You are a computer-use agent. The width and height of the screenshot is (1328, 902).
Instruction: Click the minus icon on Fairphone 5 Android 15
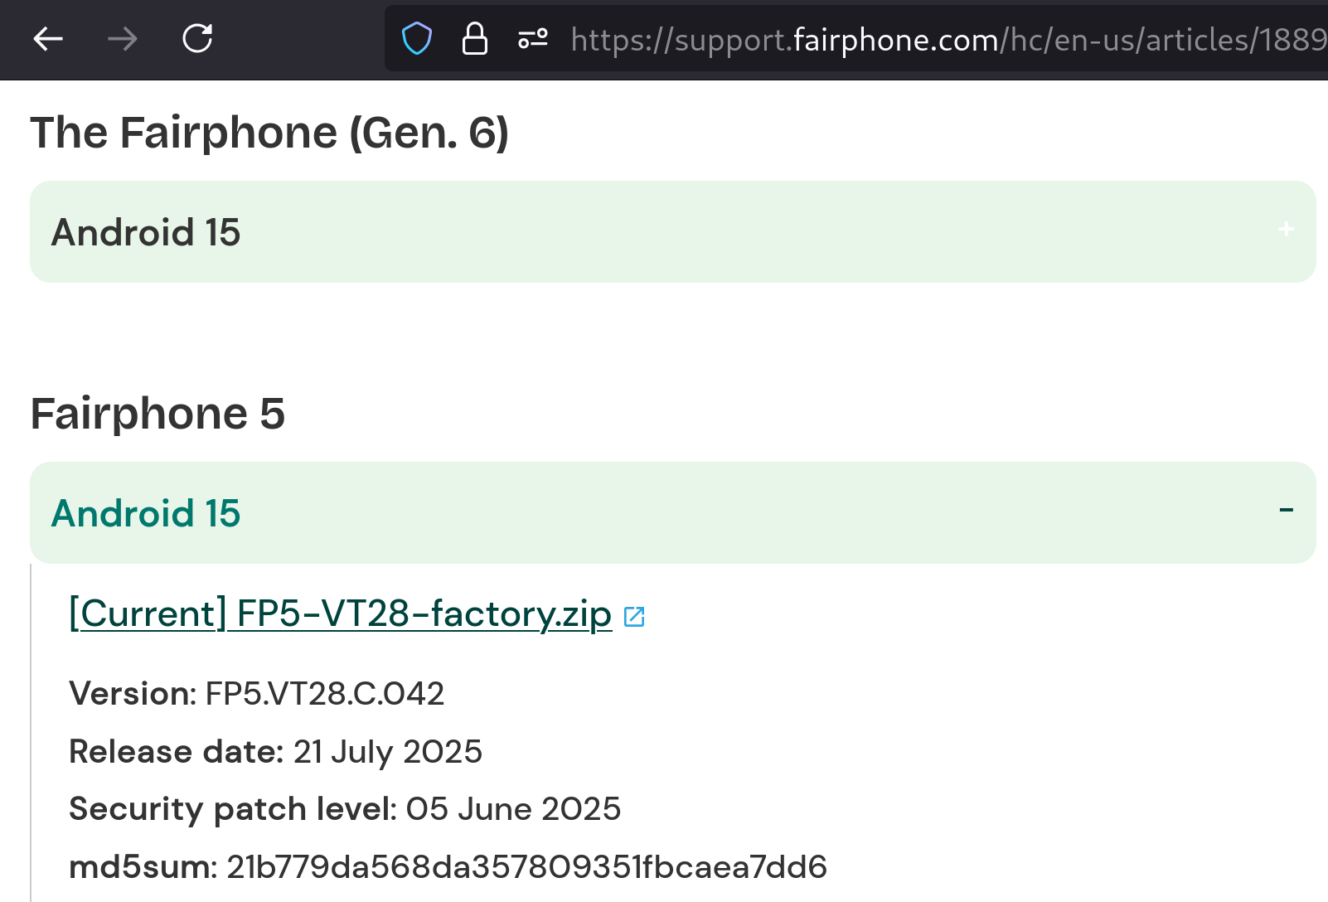click(x=1286, y=510)
